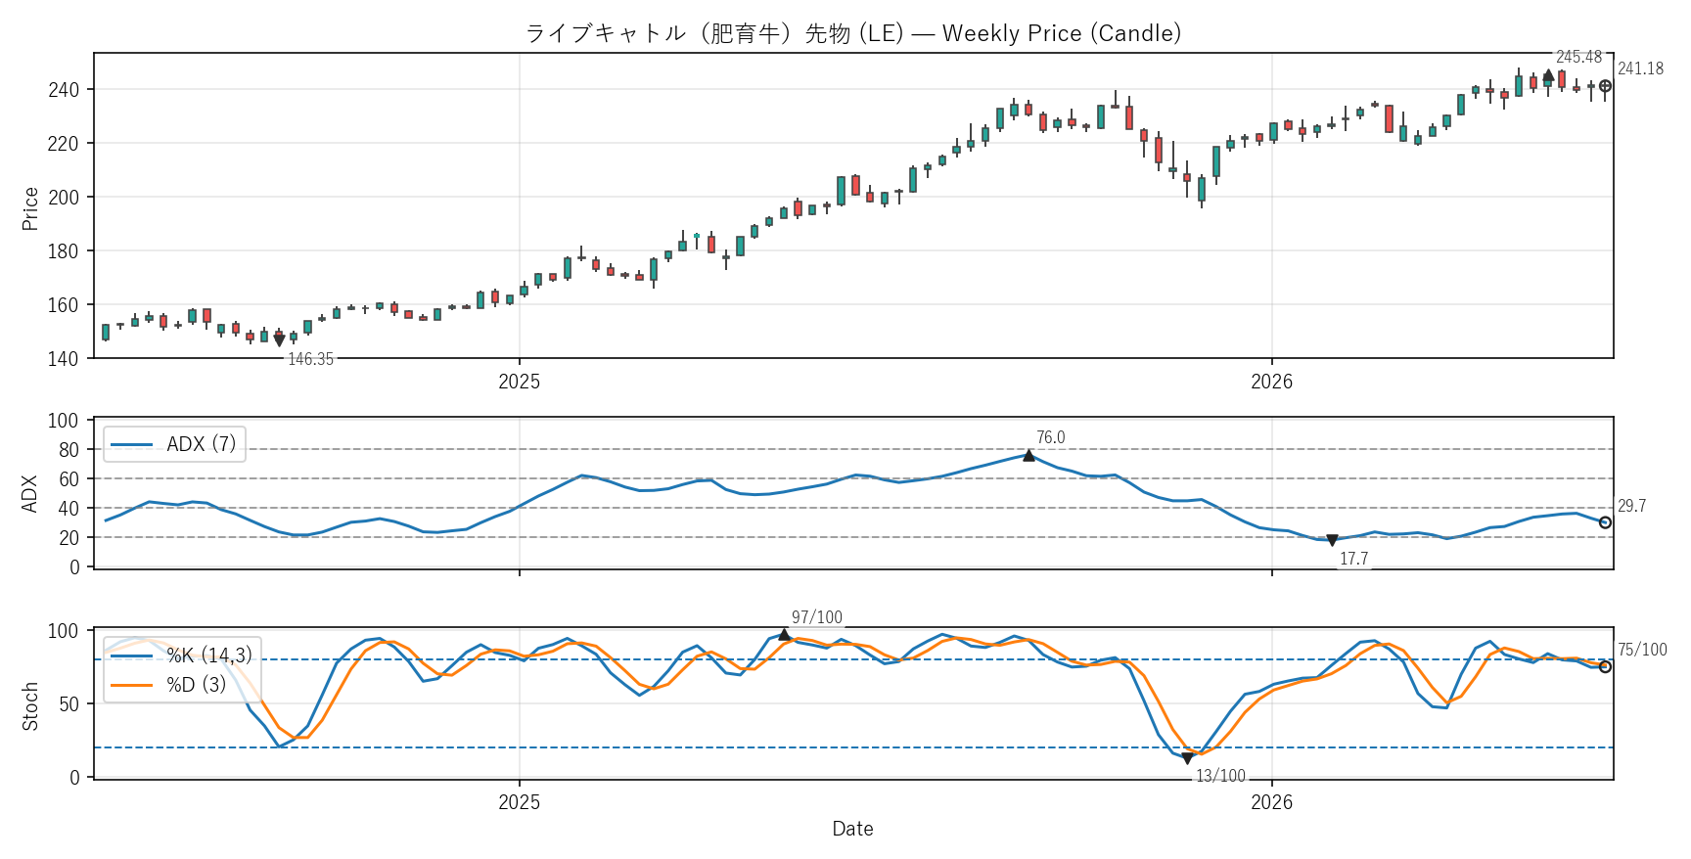The image size is (1691, 859).
Task: Click the 2026 tick label on bottom axis
Action: (1271, 803)
